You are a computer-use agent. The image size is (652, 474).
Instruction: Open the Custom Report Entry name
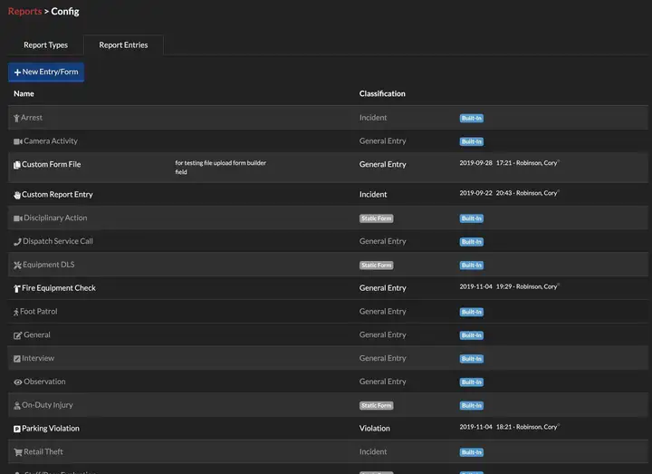[x=57, y=194]
